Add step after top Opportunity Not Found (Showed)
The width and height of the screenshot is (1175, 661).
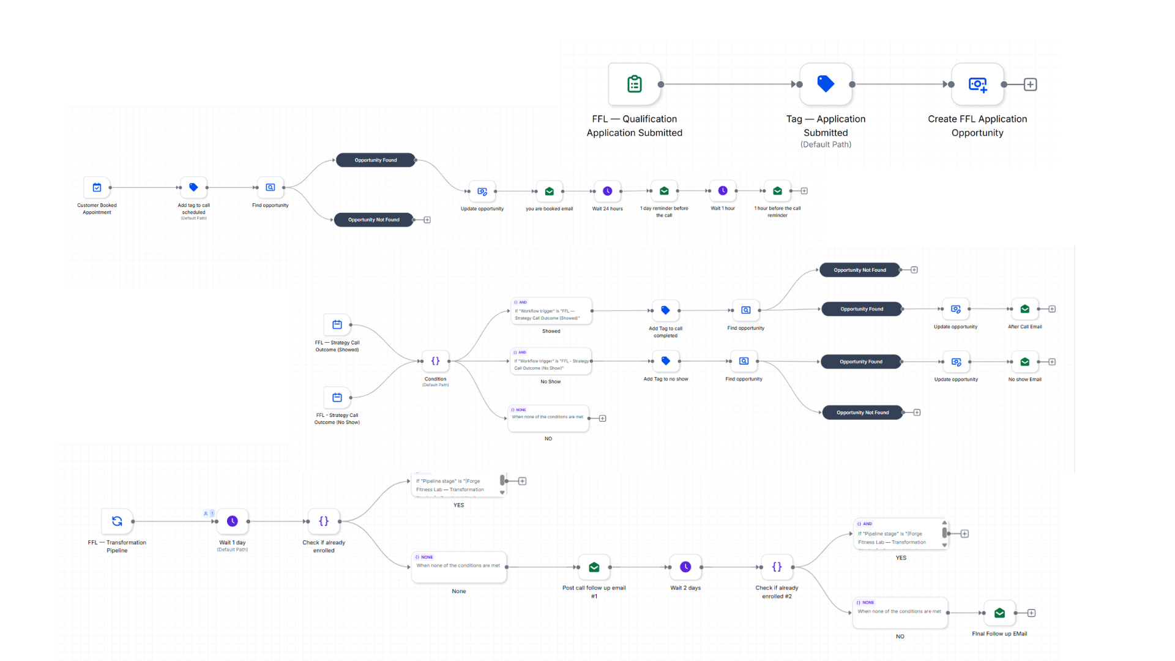pyautogui.click(x=914, y=270)
